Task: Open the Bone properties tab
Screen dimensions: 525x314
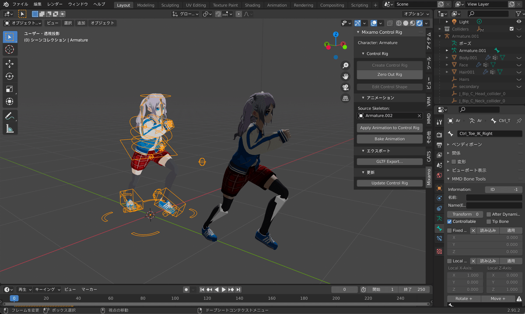Action: 440,228
